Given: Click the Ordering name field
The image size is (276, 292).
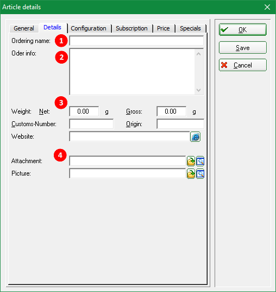Looking at the screenshot, I should (x=136, y=41).
